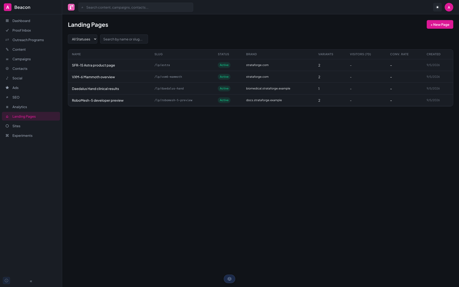Click the Social music-note icon
This screenshot has width=459, height=287.
(7, 78)
